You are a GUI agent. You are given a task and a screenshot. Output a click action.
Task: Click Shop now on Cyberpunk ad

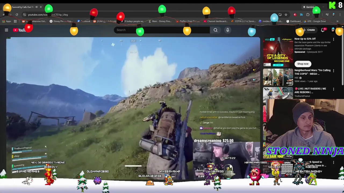303,64
